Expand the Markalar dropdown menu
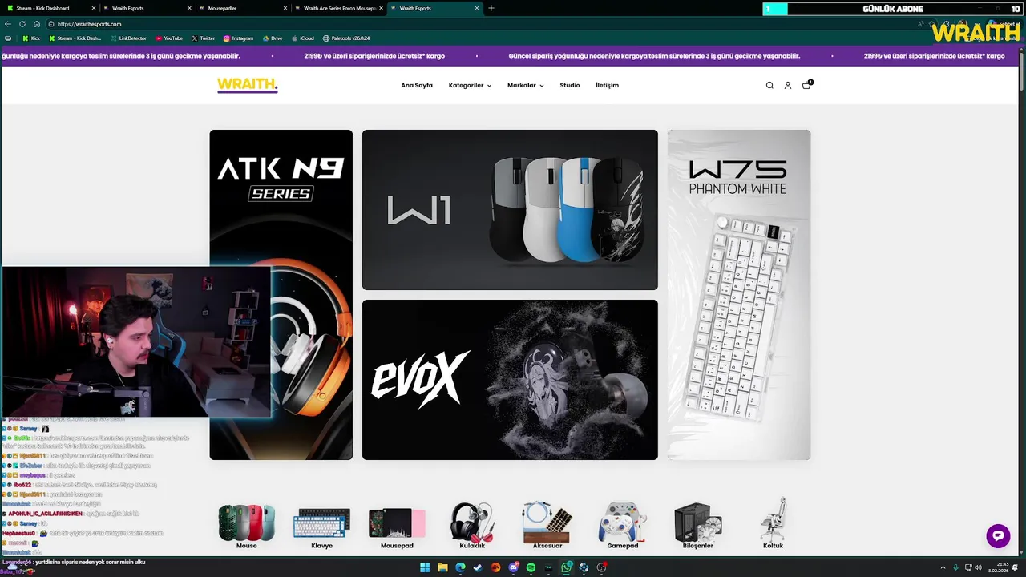 [x=525, y=86]
